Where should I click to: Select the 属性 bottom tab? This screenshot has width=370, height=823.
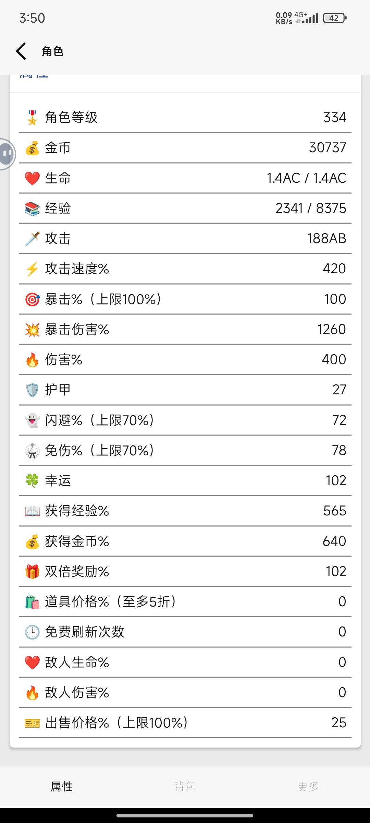pos(62,786)
